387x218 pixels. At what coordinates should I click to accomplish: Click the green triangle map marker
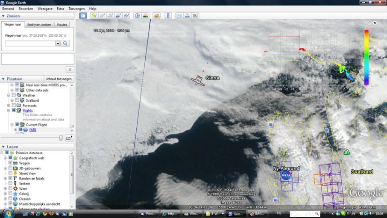tap(347, 152)
